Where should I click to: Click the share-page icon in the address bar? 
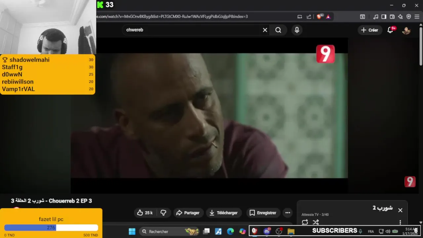click(309, 17)
